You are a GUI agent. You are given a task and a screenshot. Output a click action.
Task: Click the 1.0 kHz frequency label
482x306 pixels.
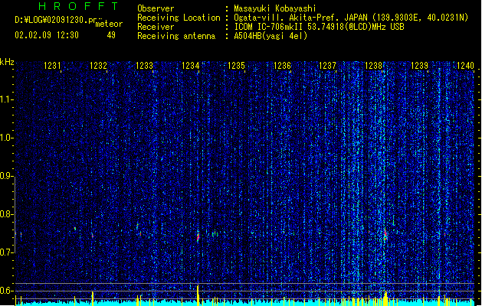(x=6, y=138)
